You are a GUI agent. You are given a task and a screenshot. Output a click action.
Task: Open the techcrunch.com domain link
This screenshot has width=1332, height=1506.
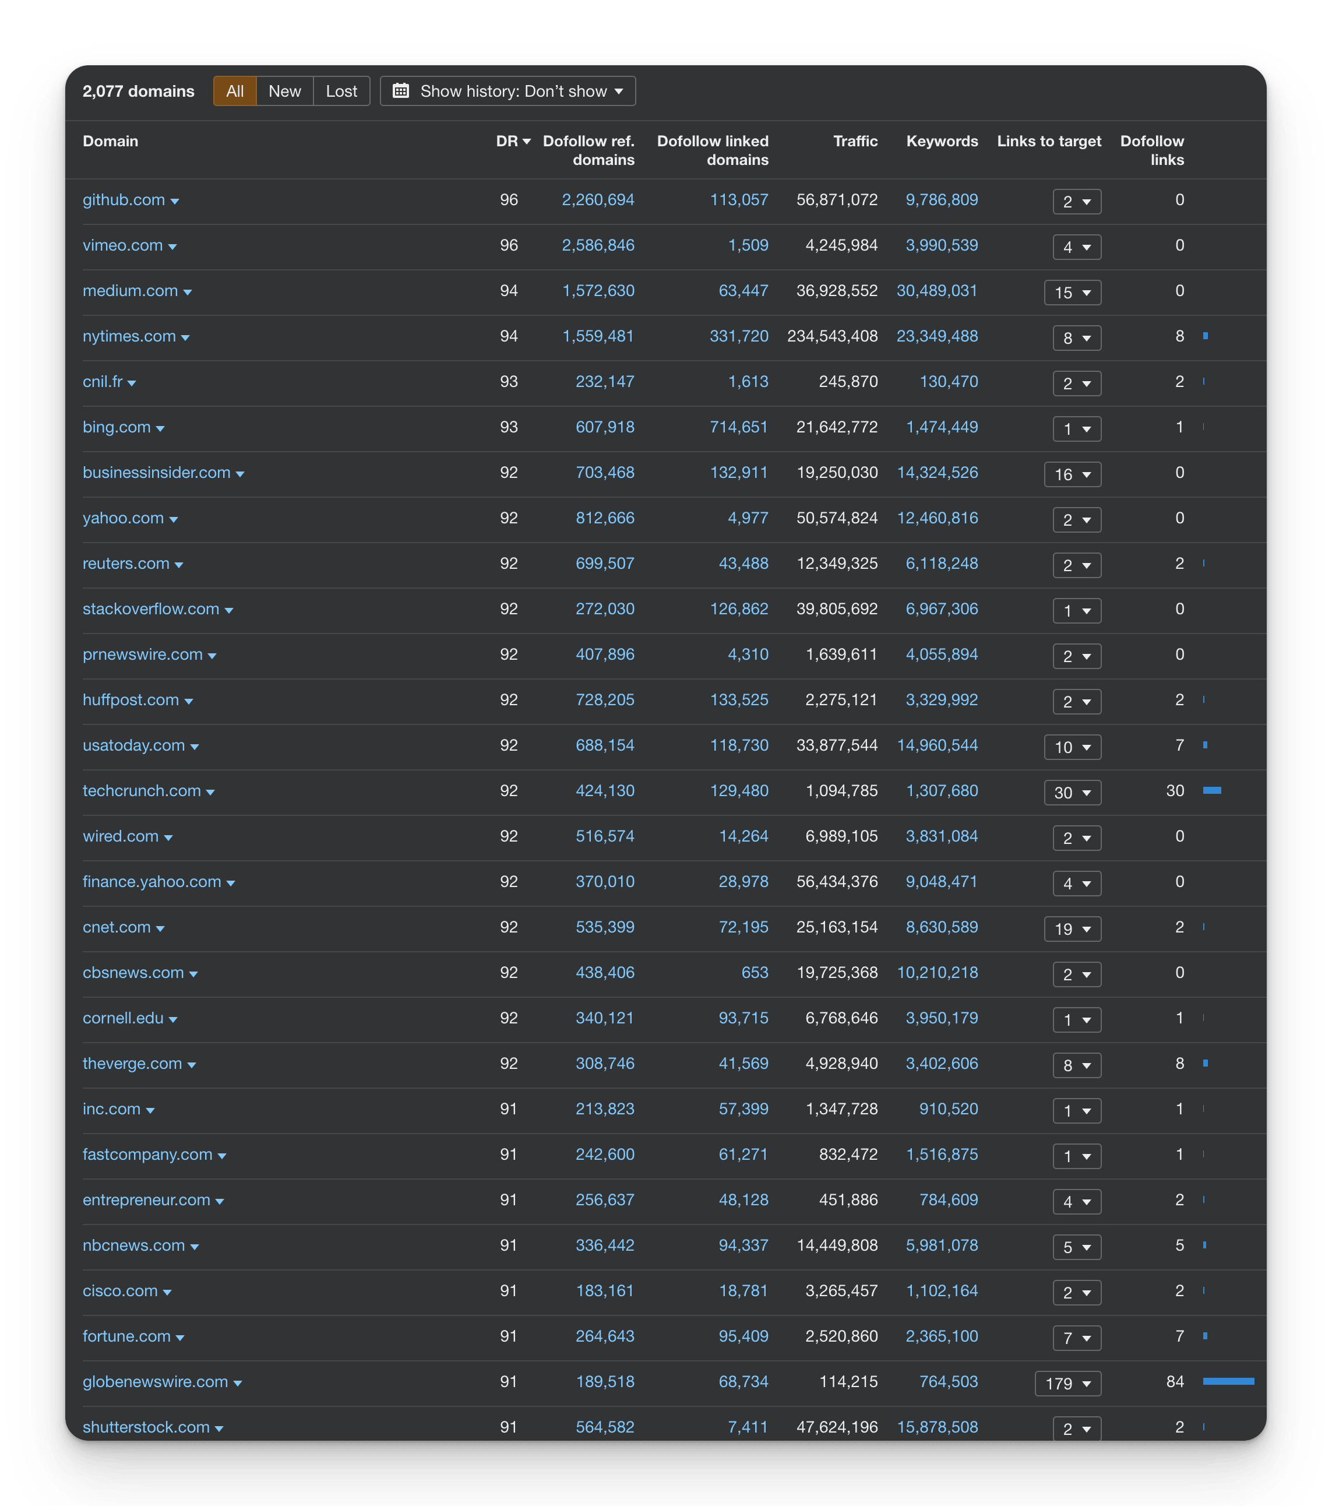(x=142, y=790)
